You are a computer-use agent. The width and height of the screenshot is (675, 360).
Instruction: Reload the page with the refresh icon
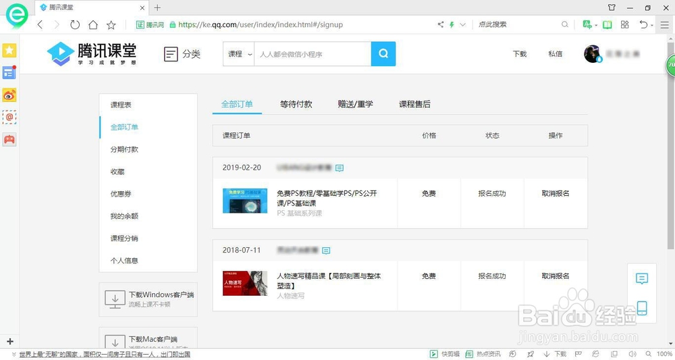click(x=75, y=24)
